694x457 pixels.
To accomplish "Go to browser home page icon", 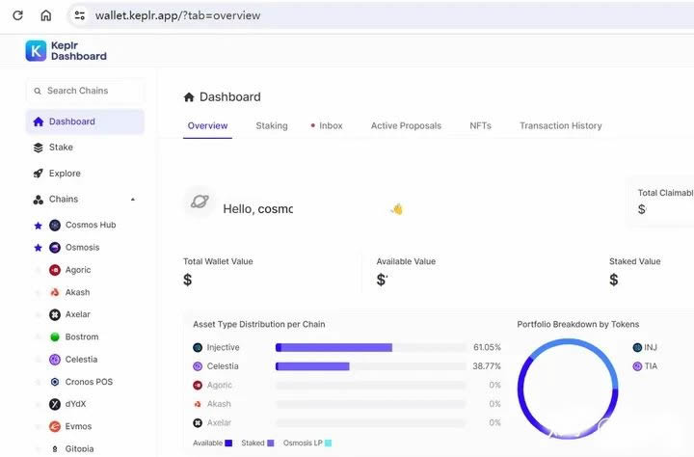I will click(x=46, y=15).
